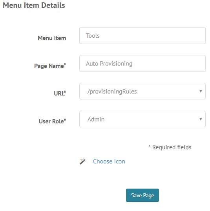Click the magic wand icon
This screenshot has height=211, width=210.
[x=82, y=161]
